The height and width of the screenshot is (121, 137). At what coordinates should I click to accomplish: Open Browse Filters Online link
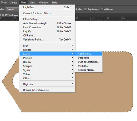click(47, 90)
